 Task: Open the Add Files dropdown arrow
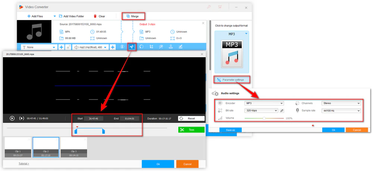coord(54,16)
